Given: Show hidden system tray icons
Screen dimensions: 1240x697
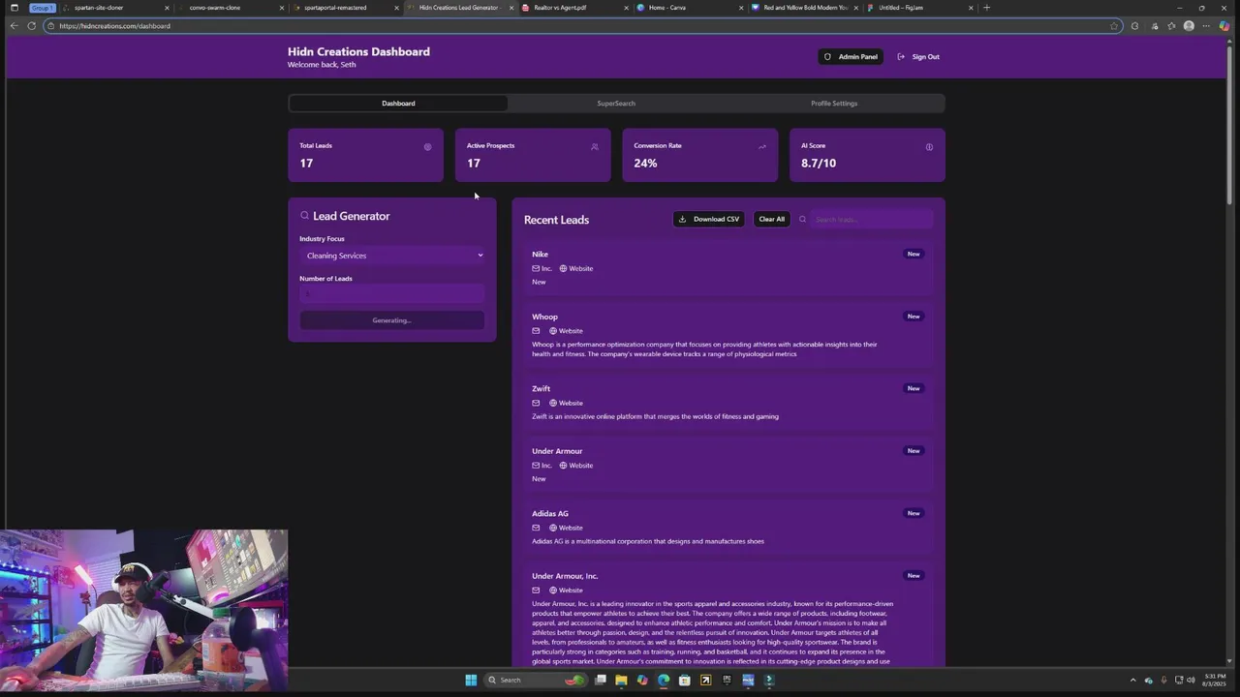Looking at the screenshot, I should [x=1132, y=680].
